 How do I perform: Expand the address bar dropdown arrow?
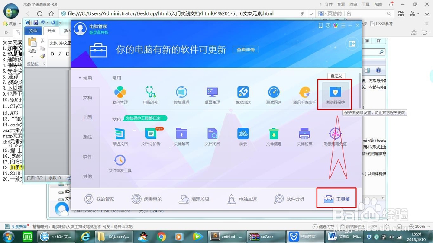coord(311,13)
